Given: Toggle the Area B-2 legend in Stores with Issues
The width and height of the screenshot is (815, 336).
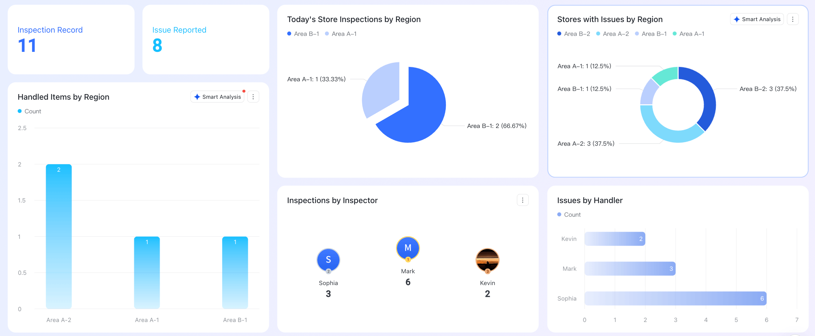Looking at the screenshot, I should [x=573, y=34].
